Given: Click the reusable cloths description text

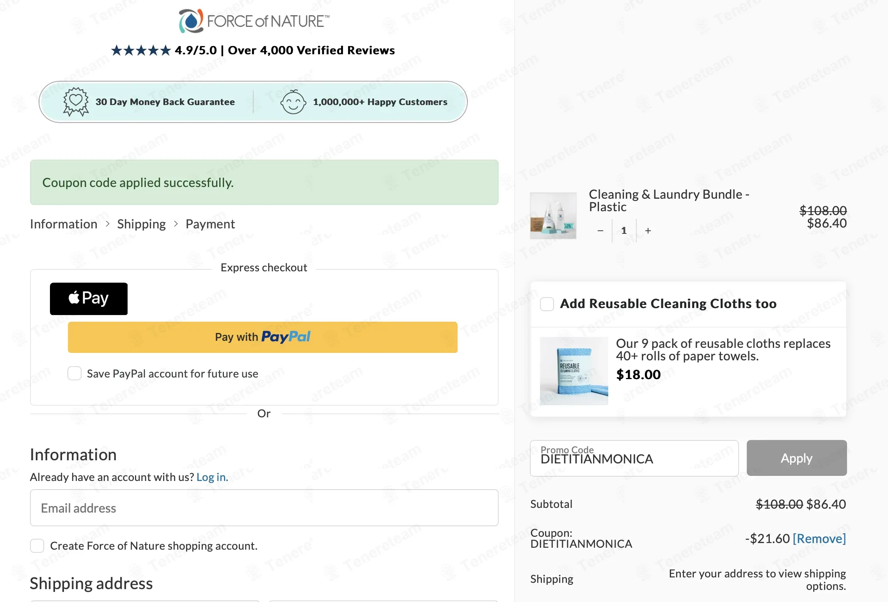Looking at the screenshot, I should pos(723,349).
